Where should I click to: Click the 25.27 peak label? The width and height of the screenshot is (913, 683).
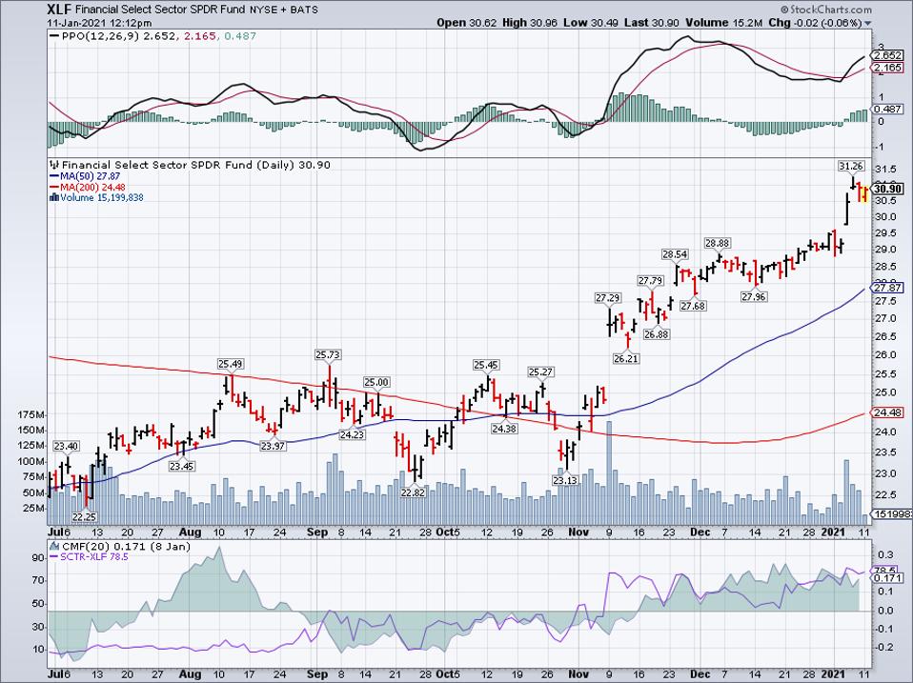pyautogui.click(x=540, y=372)
